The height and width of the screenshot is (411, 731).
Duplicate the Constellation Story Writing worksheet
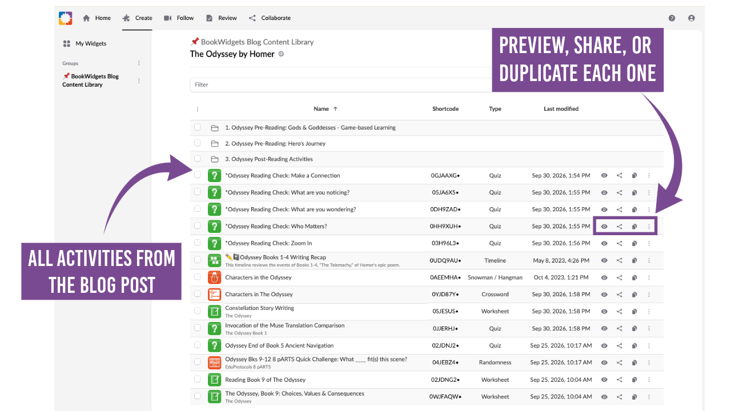pyautogui.click(x=634, y=312)
